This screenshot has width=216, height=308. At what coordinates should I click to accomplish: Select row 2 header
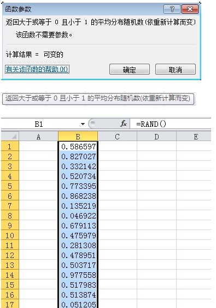pos(10,156)
